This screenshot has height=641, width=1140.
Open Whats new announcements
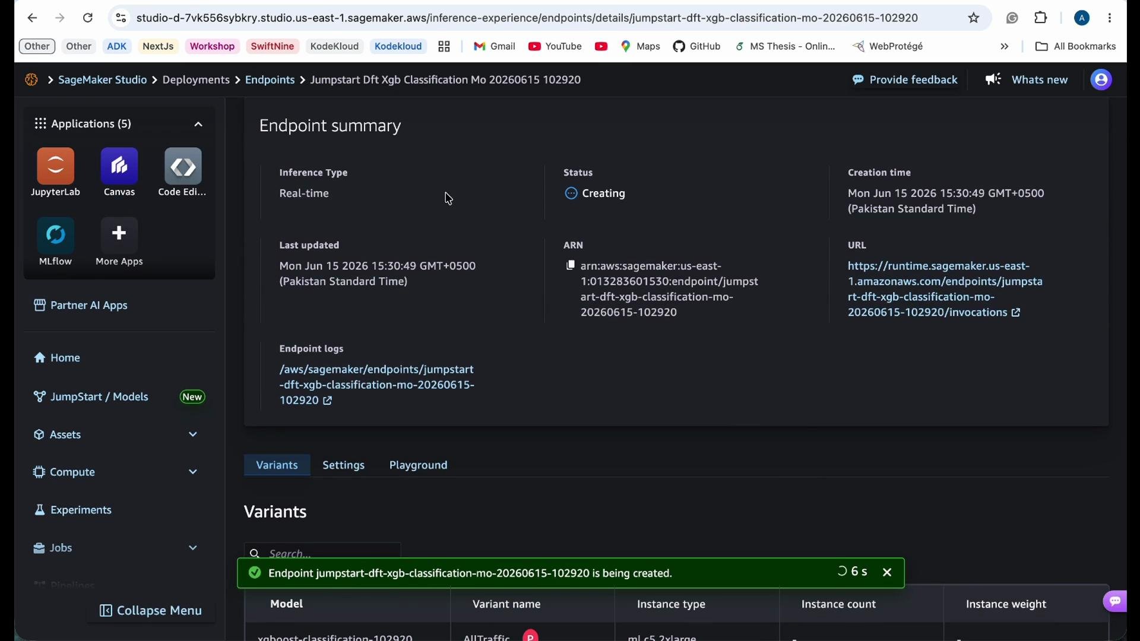click(1027, 80)
